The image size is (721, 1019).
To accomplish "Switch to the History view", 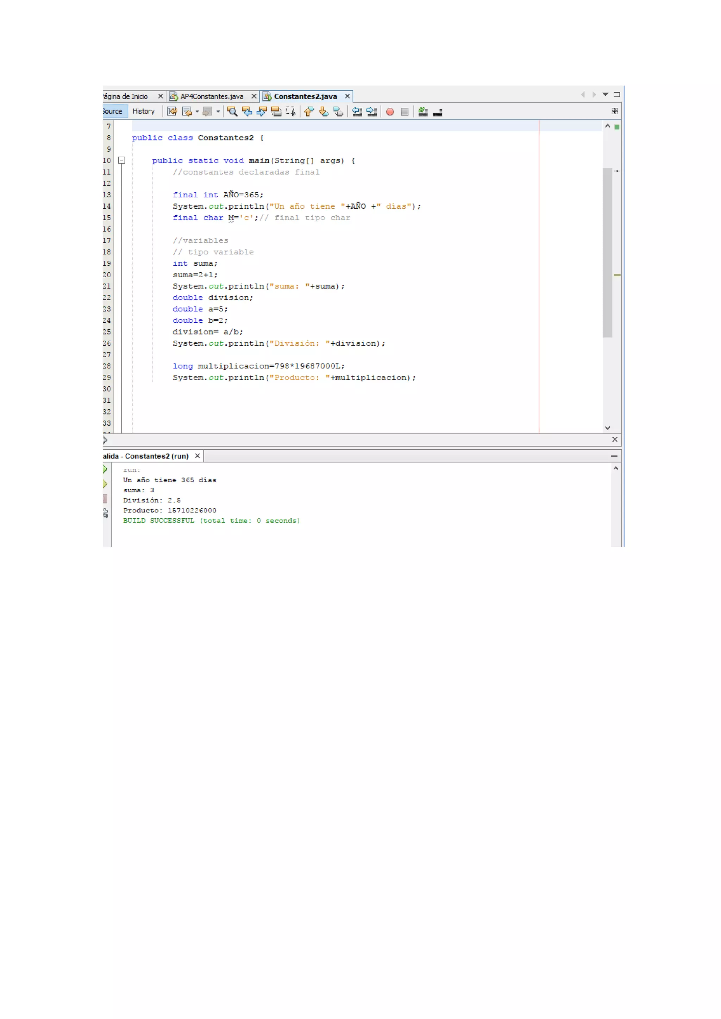I will 143,111.
